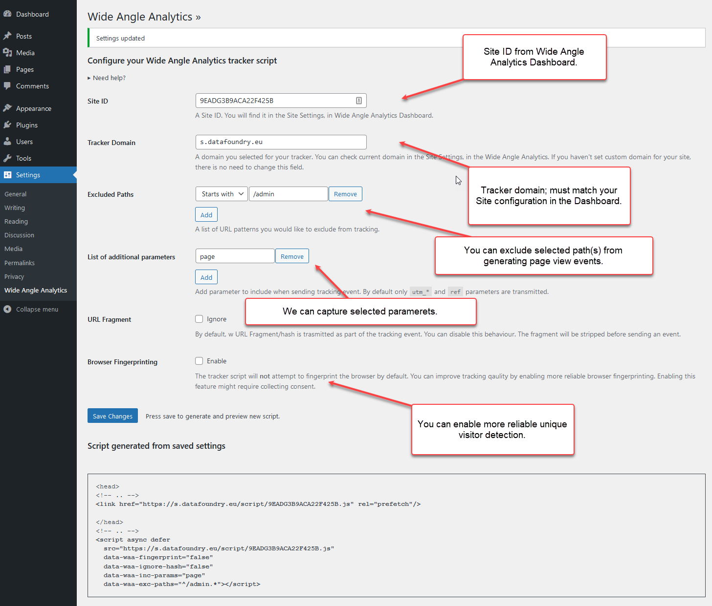This screenshot has width=712, height=606.
Task: Click the 'ref' code tag
Action: pyautogui.click(x=455, y=292)
